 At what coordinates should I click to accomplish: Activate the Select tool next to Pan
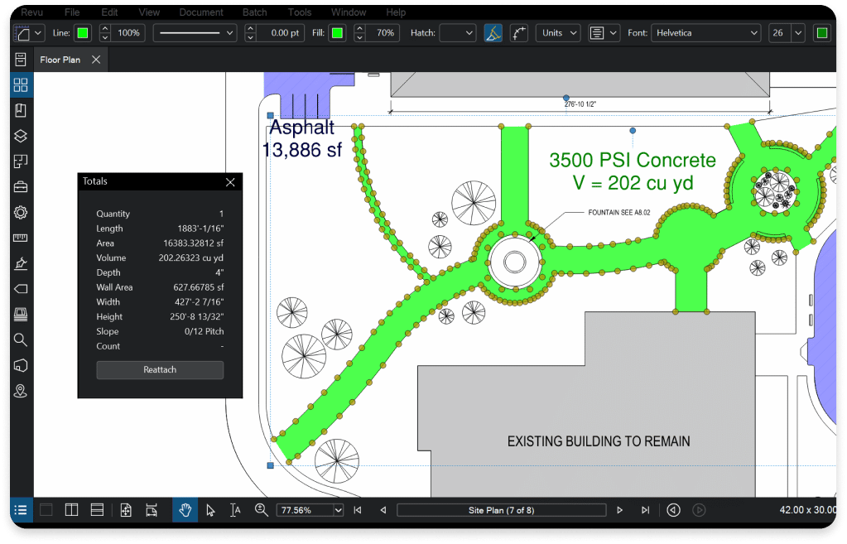click(209, 509)
